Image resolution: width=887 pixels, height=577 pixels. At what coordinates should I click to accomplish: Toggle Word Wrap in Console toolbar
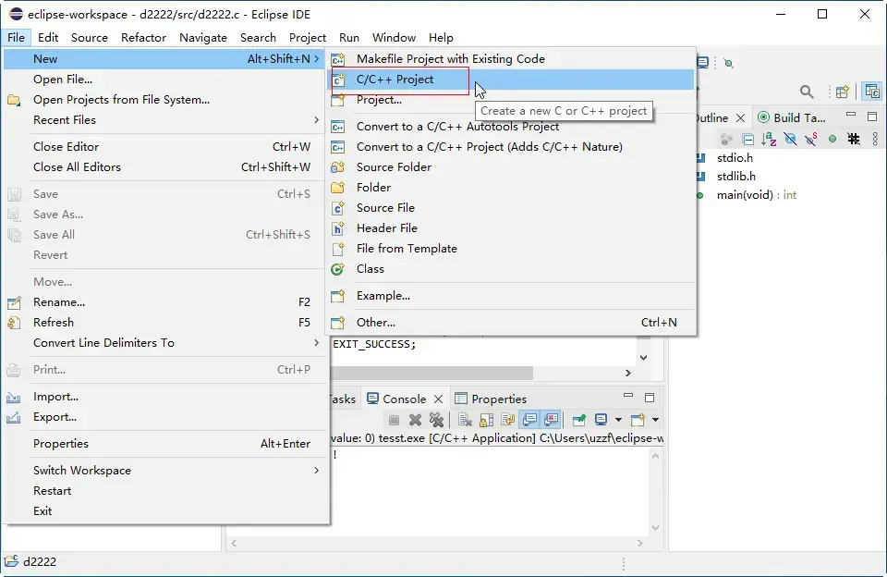508,420
